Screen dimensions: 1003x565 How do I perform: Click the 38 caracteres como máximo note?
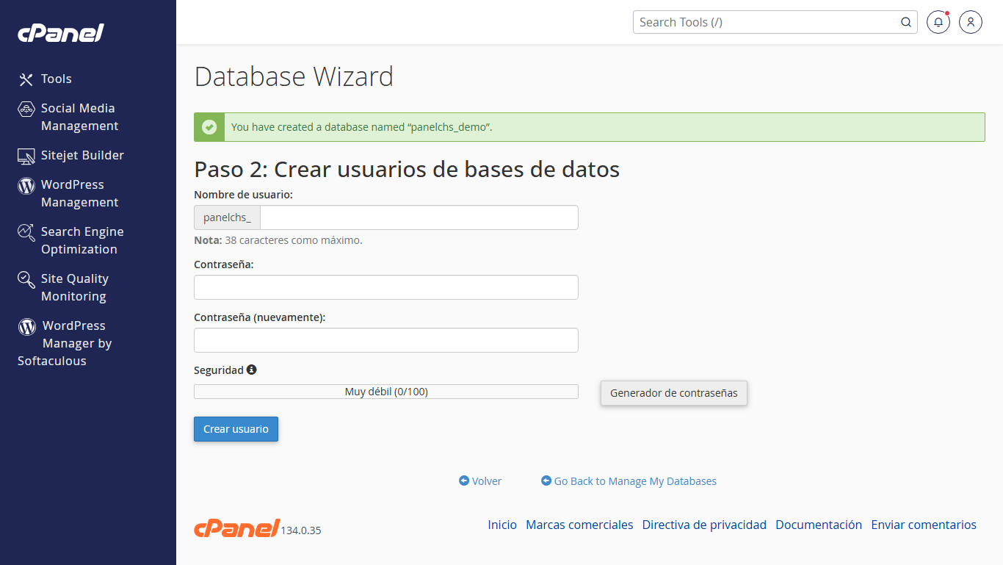tap(278, 240)
